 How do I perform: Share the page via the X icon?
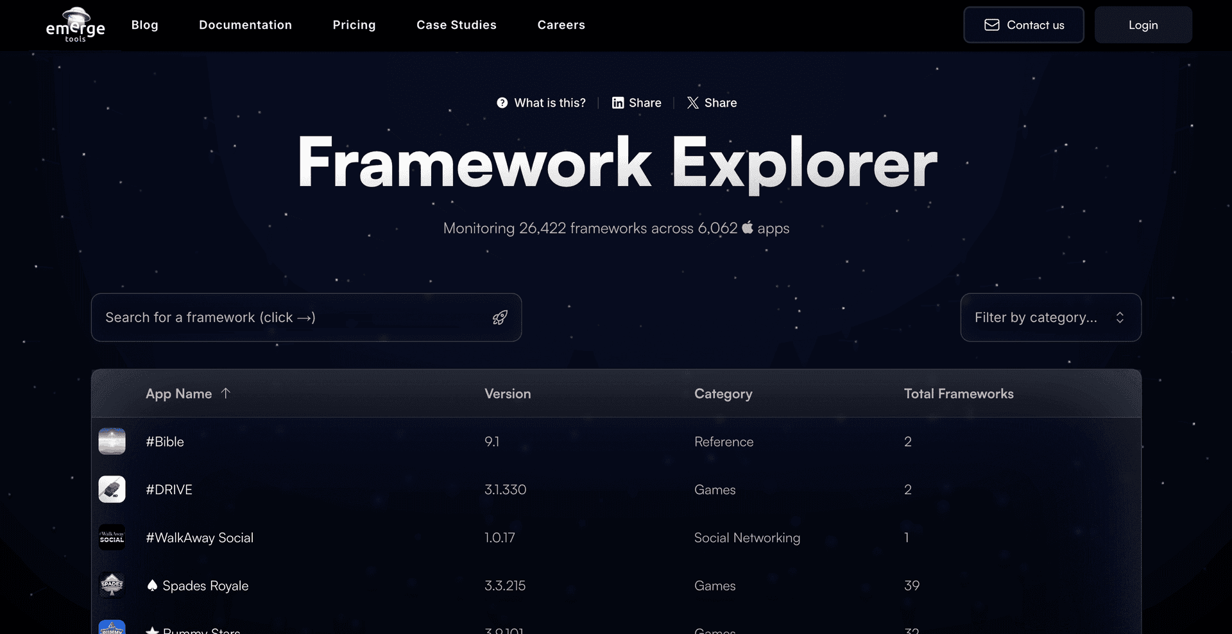(x=692, y=103)
